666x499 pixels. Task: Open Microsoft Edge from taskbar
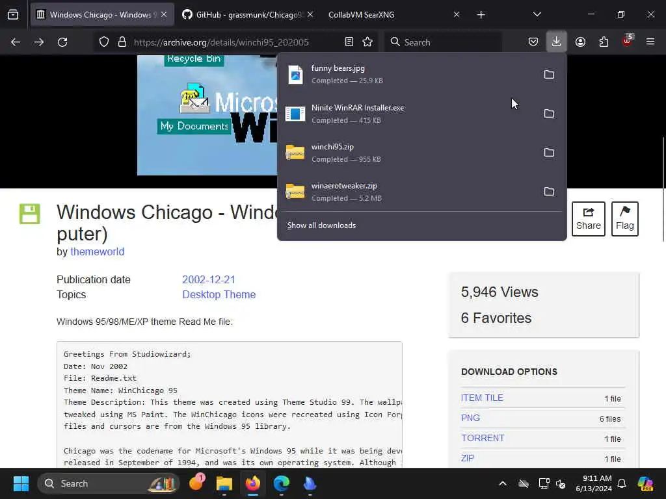(x=281, y=483)
